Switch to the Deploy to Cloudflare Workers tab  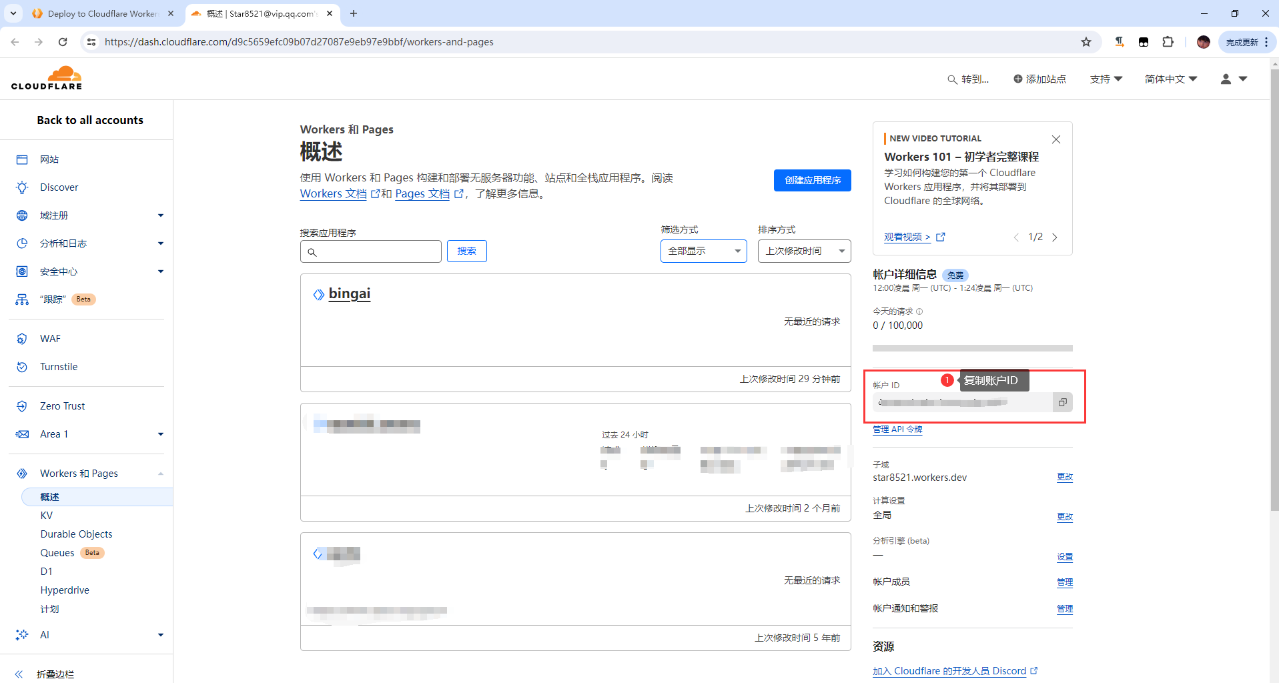coord(101,13)
